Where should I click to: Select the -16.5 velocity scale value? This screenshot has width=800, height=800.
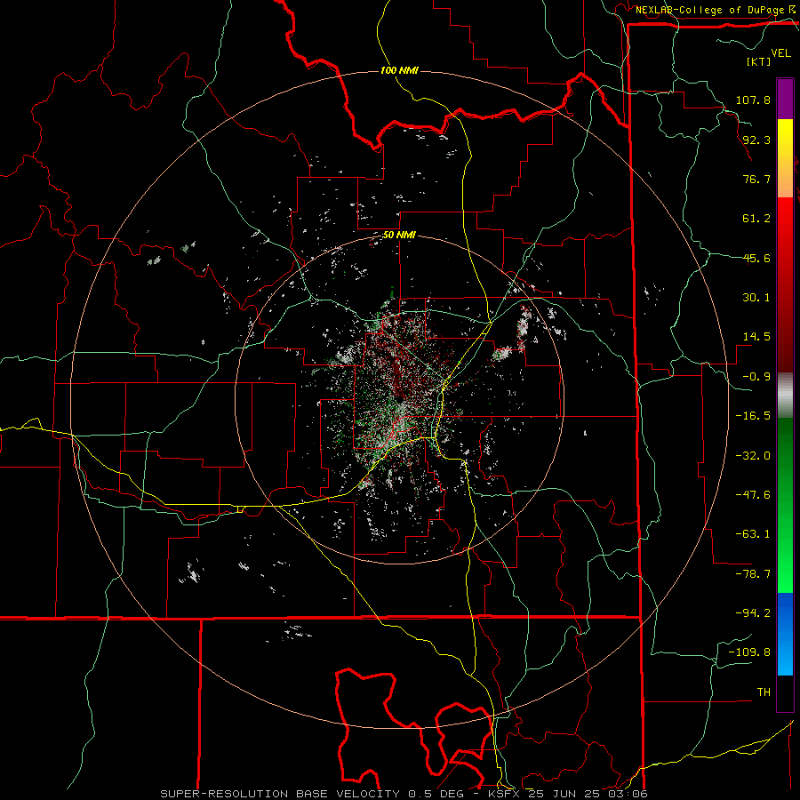click(x=753, y=416)
